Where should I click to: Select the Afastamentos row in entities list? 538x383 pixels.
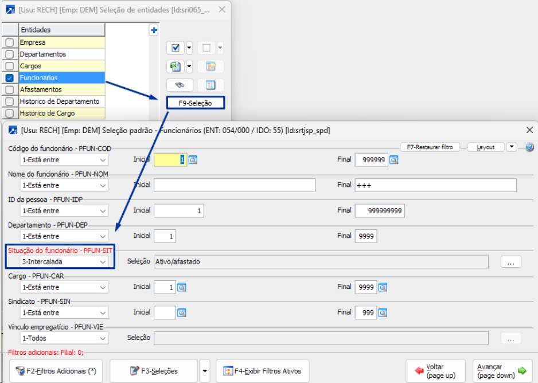click(61, 90)
